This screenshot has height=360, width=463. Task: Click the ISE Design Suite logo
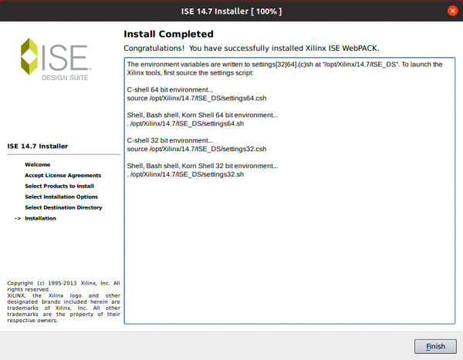click(56, 59)
